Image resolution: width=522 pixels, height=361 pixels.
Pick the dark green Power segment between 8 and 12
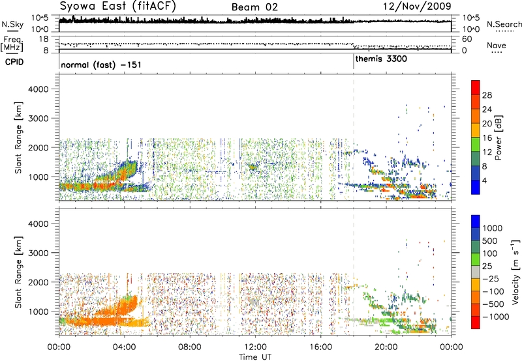point(476,159)
